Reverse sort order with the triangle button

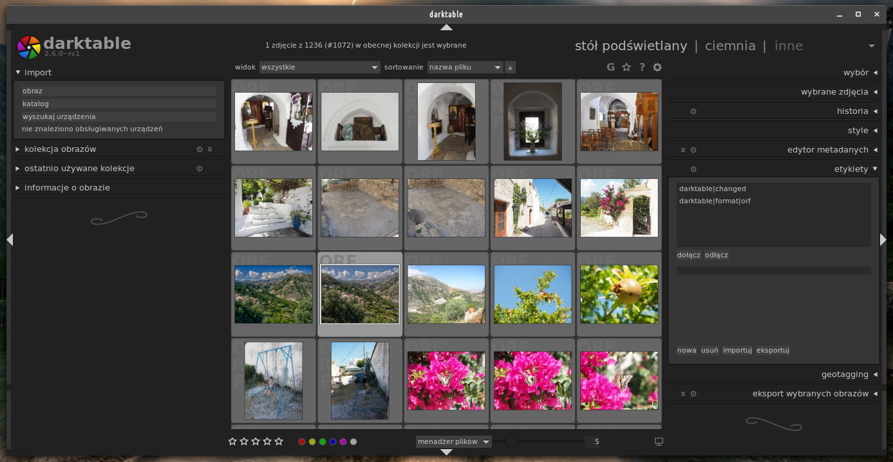[510, 67]
